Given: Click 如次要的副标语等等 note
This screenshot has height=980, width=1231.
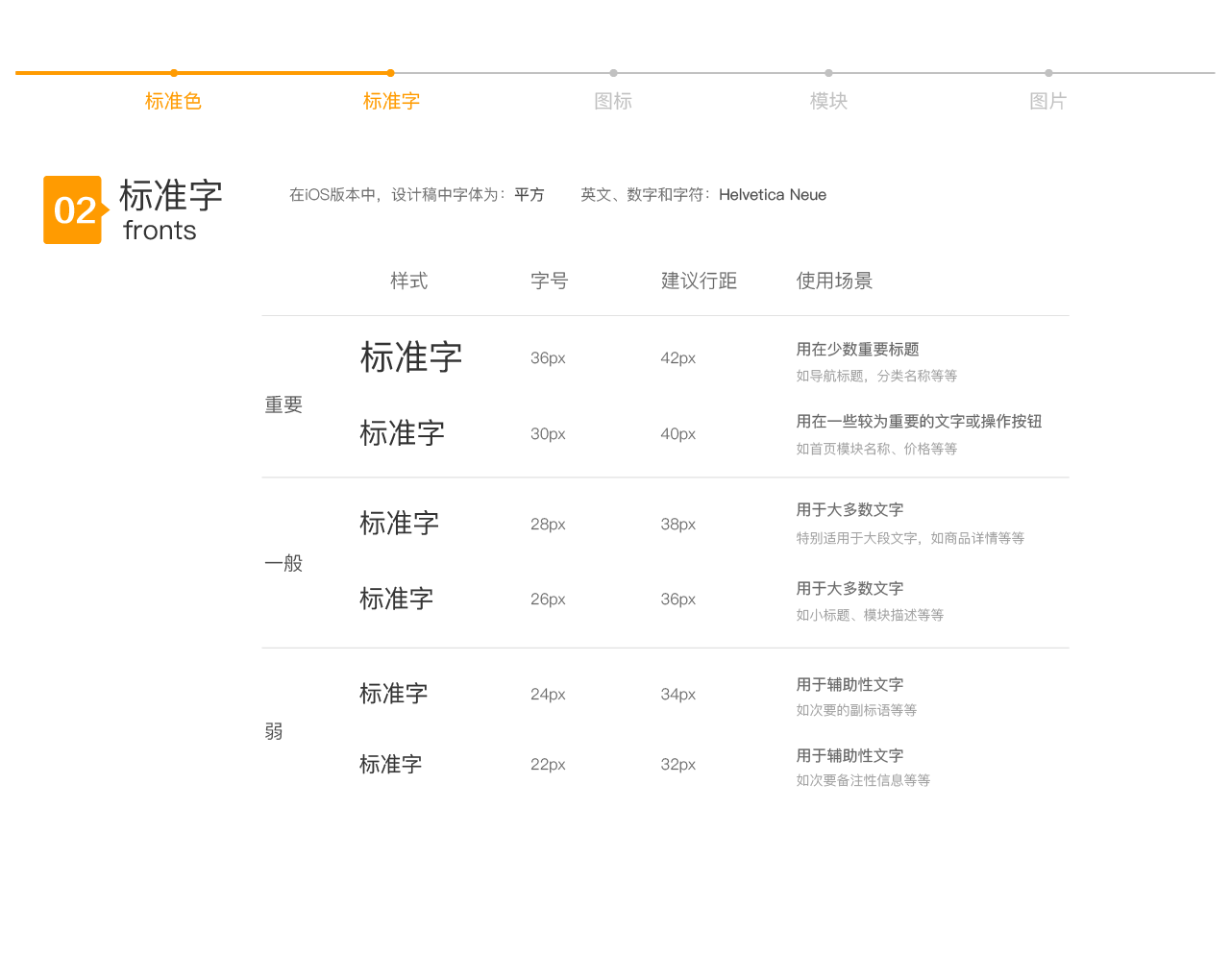Looking at the screenshot, I should pos(856,710).
